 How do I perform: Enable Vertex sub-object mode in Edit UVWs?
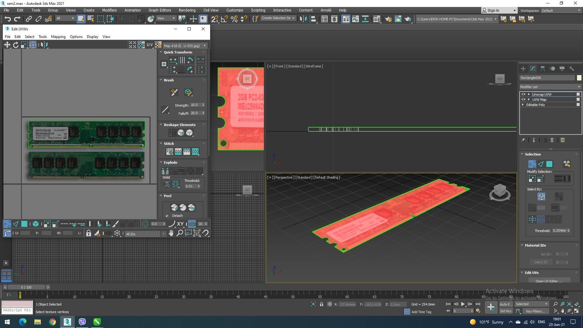pyautogui.click(x=7, y=224)
